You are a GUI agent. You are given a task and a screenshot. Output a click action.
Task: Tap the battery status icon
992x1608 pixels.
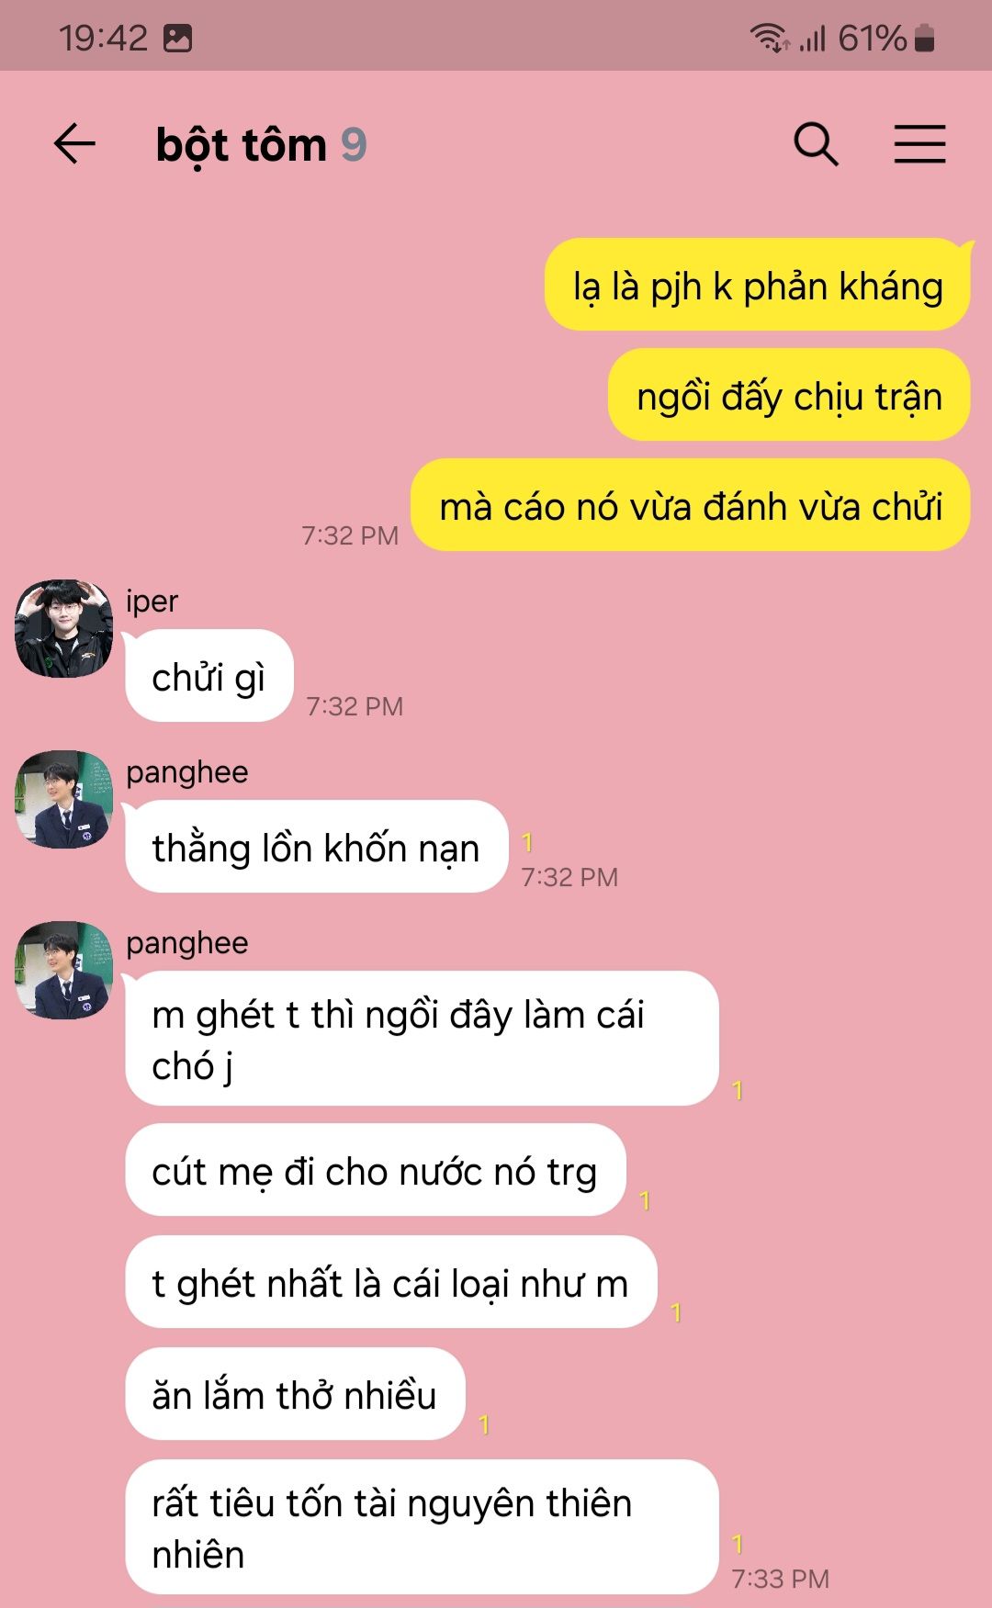[x=925, y=38]
